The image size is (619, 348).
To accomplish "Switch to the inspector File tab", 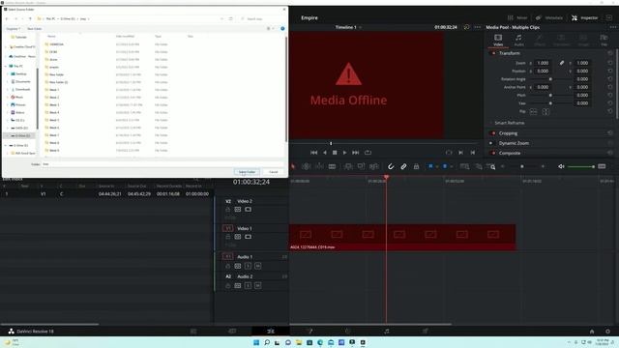I will 604,40.
